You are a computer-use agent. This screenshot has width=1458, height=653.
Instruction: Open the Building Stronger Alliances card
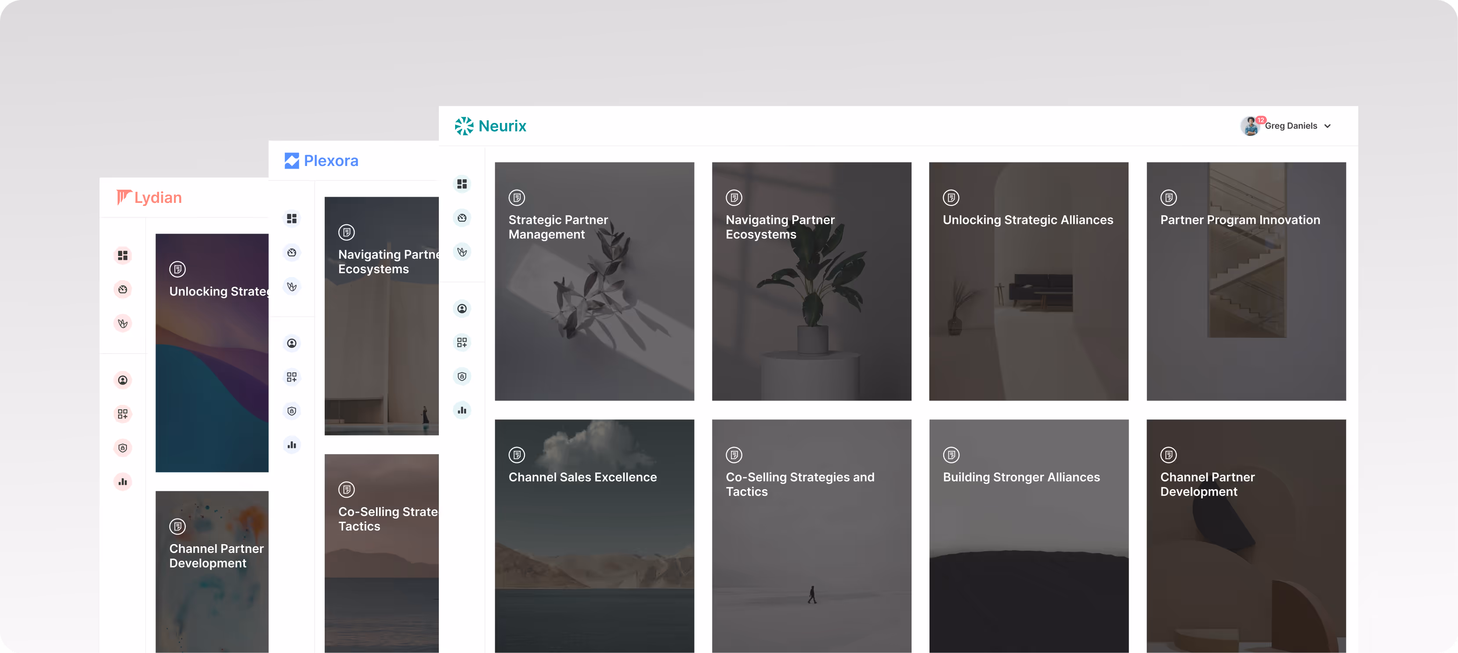(1028, 536)
